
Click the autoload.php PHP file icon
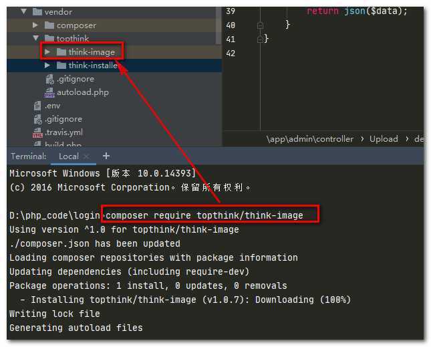(49, 92)
